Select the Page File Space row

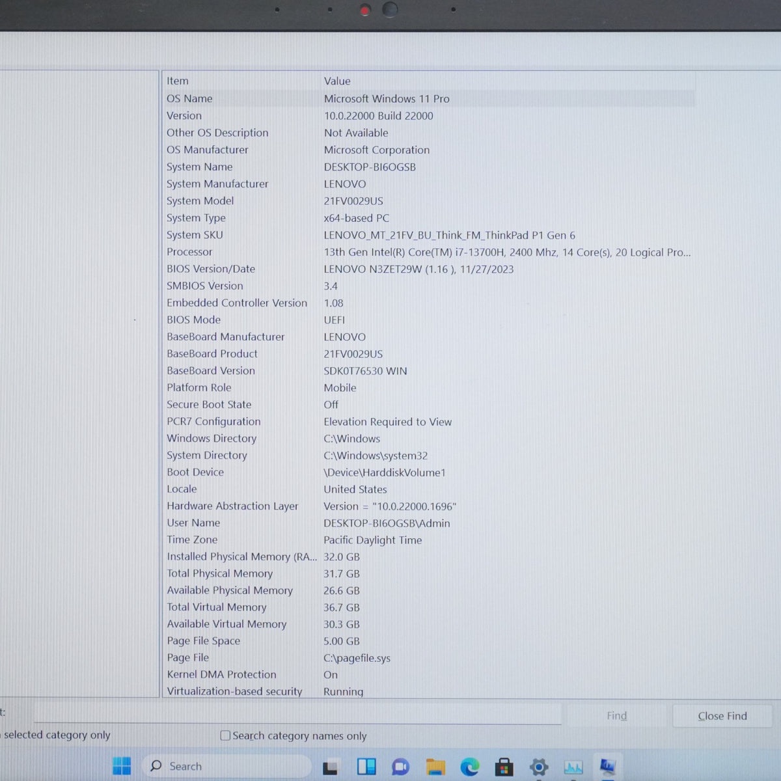click(x=430, y=641)
